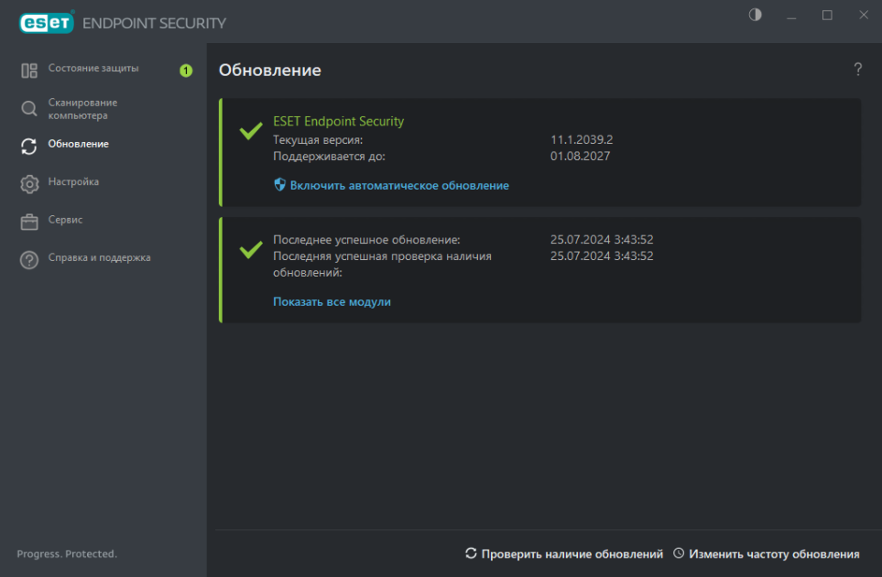Click timestamp next to Последняя успешная проверка
Screen dimensions: 882x577
(602, 256)
